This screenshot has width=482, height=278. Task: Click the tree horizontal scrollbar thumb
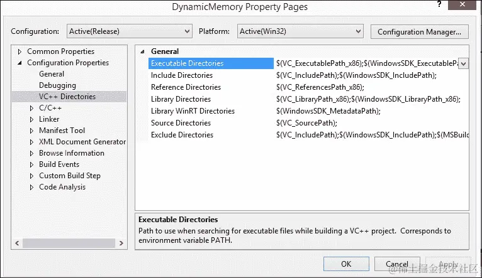click(x=69, y=243)
